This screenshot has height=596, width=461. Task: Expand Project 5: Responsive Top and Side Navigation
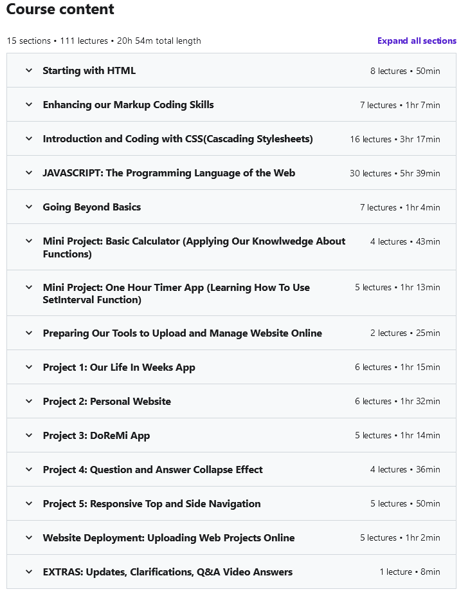tap(28, 503)
